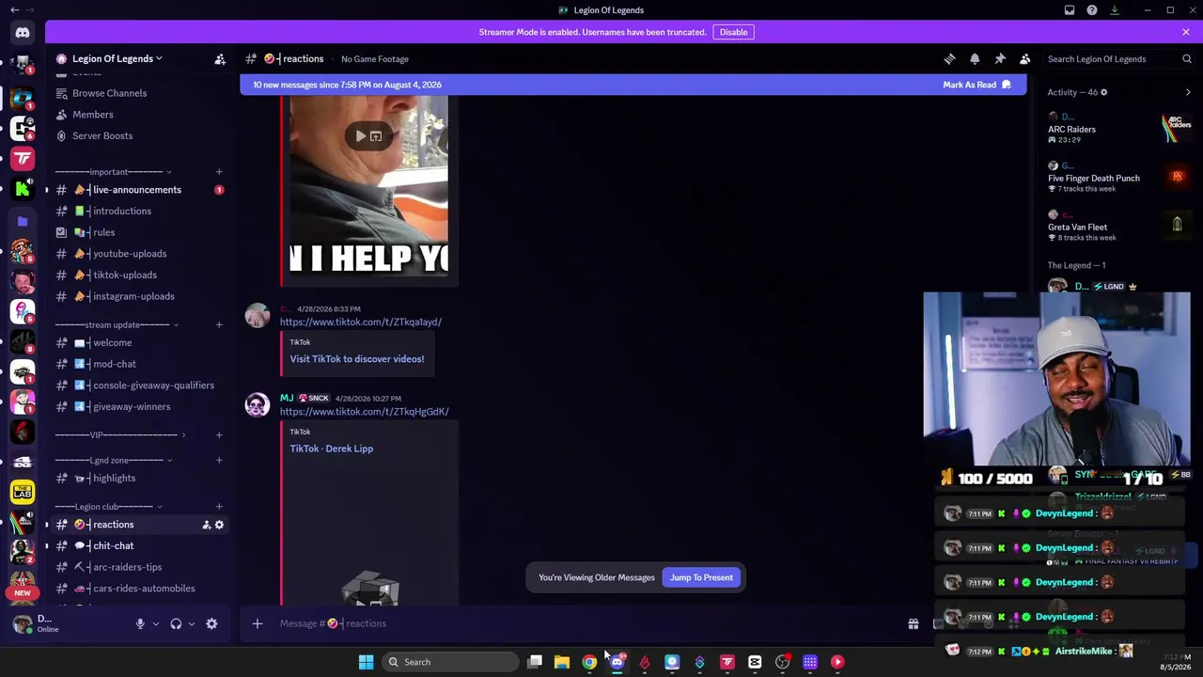Open Google Chrome from taskbar
Viewport: 1203px width, 677px height.
pos(589,662)
